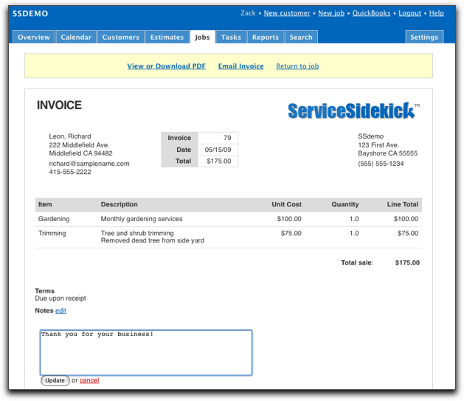464x401 pixels.
Task: Go to the Customers tab
Action: (x=121, y=38)
